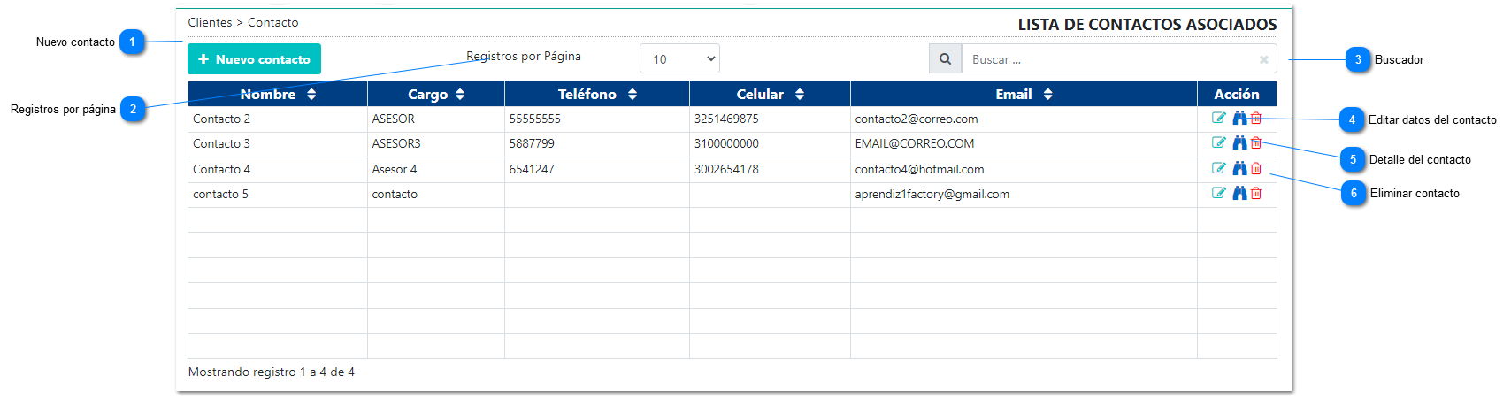
Task: Sort contacts by Teléfono header
Action: click(x=596, y=94)
